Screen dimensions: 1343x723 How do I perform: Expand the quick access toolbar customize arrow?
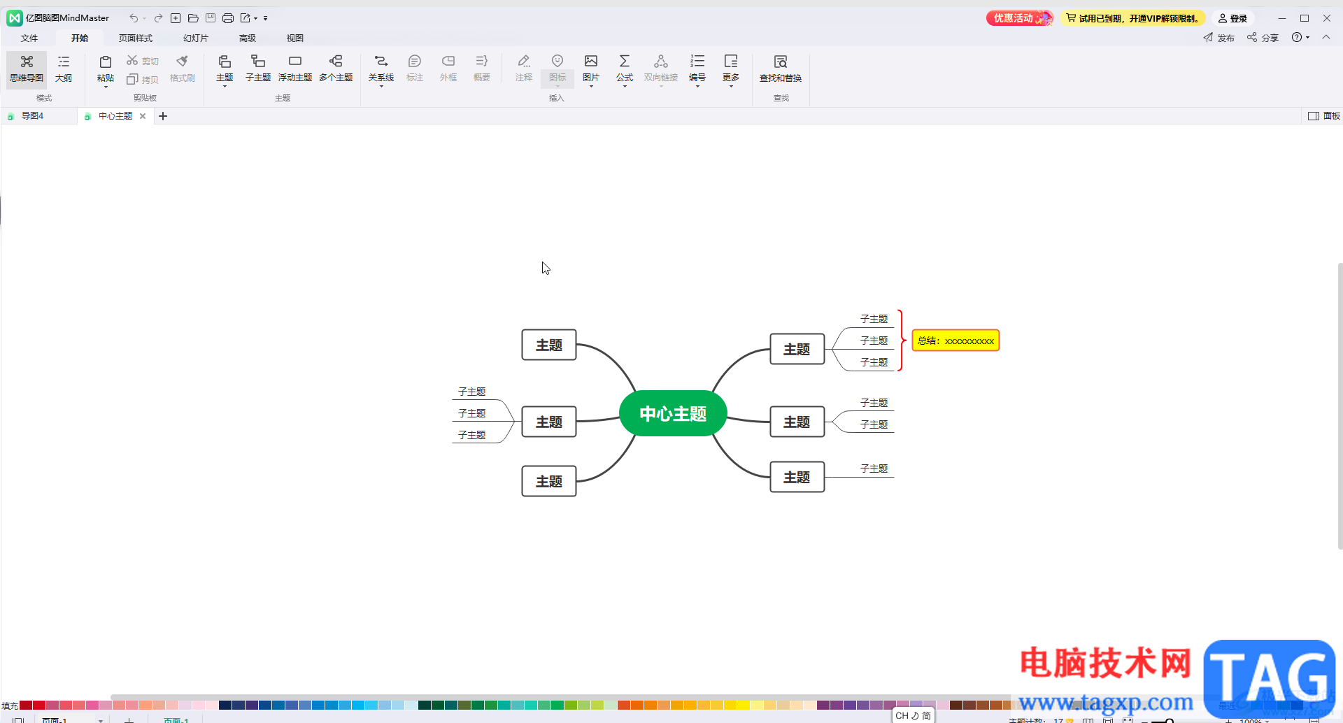click(266, 18)
